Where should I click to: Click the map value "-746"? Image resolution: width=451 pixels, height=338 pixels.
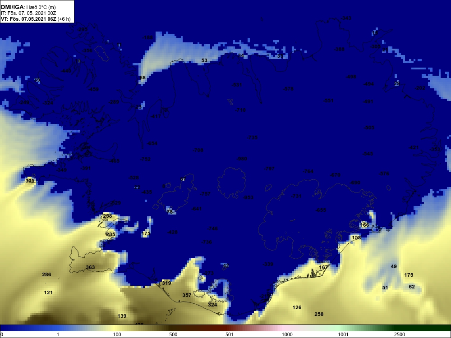(x=212, y=228)
